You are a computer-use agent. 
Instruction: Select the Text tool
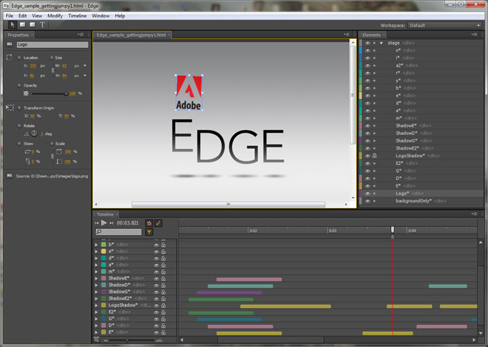pos(43,25)
